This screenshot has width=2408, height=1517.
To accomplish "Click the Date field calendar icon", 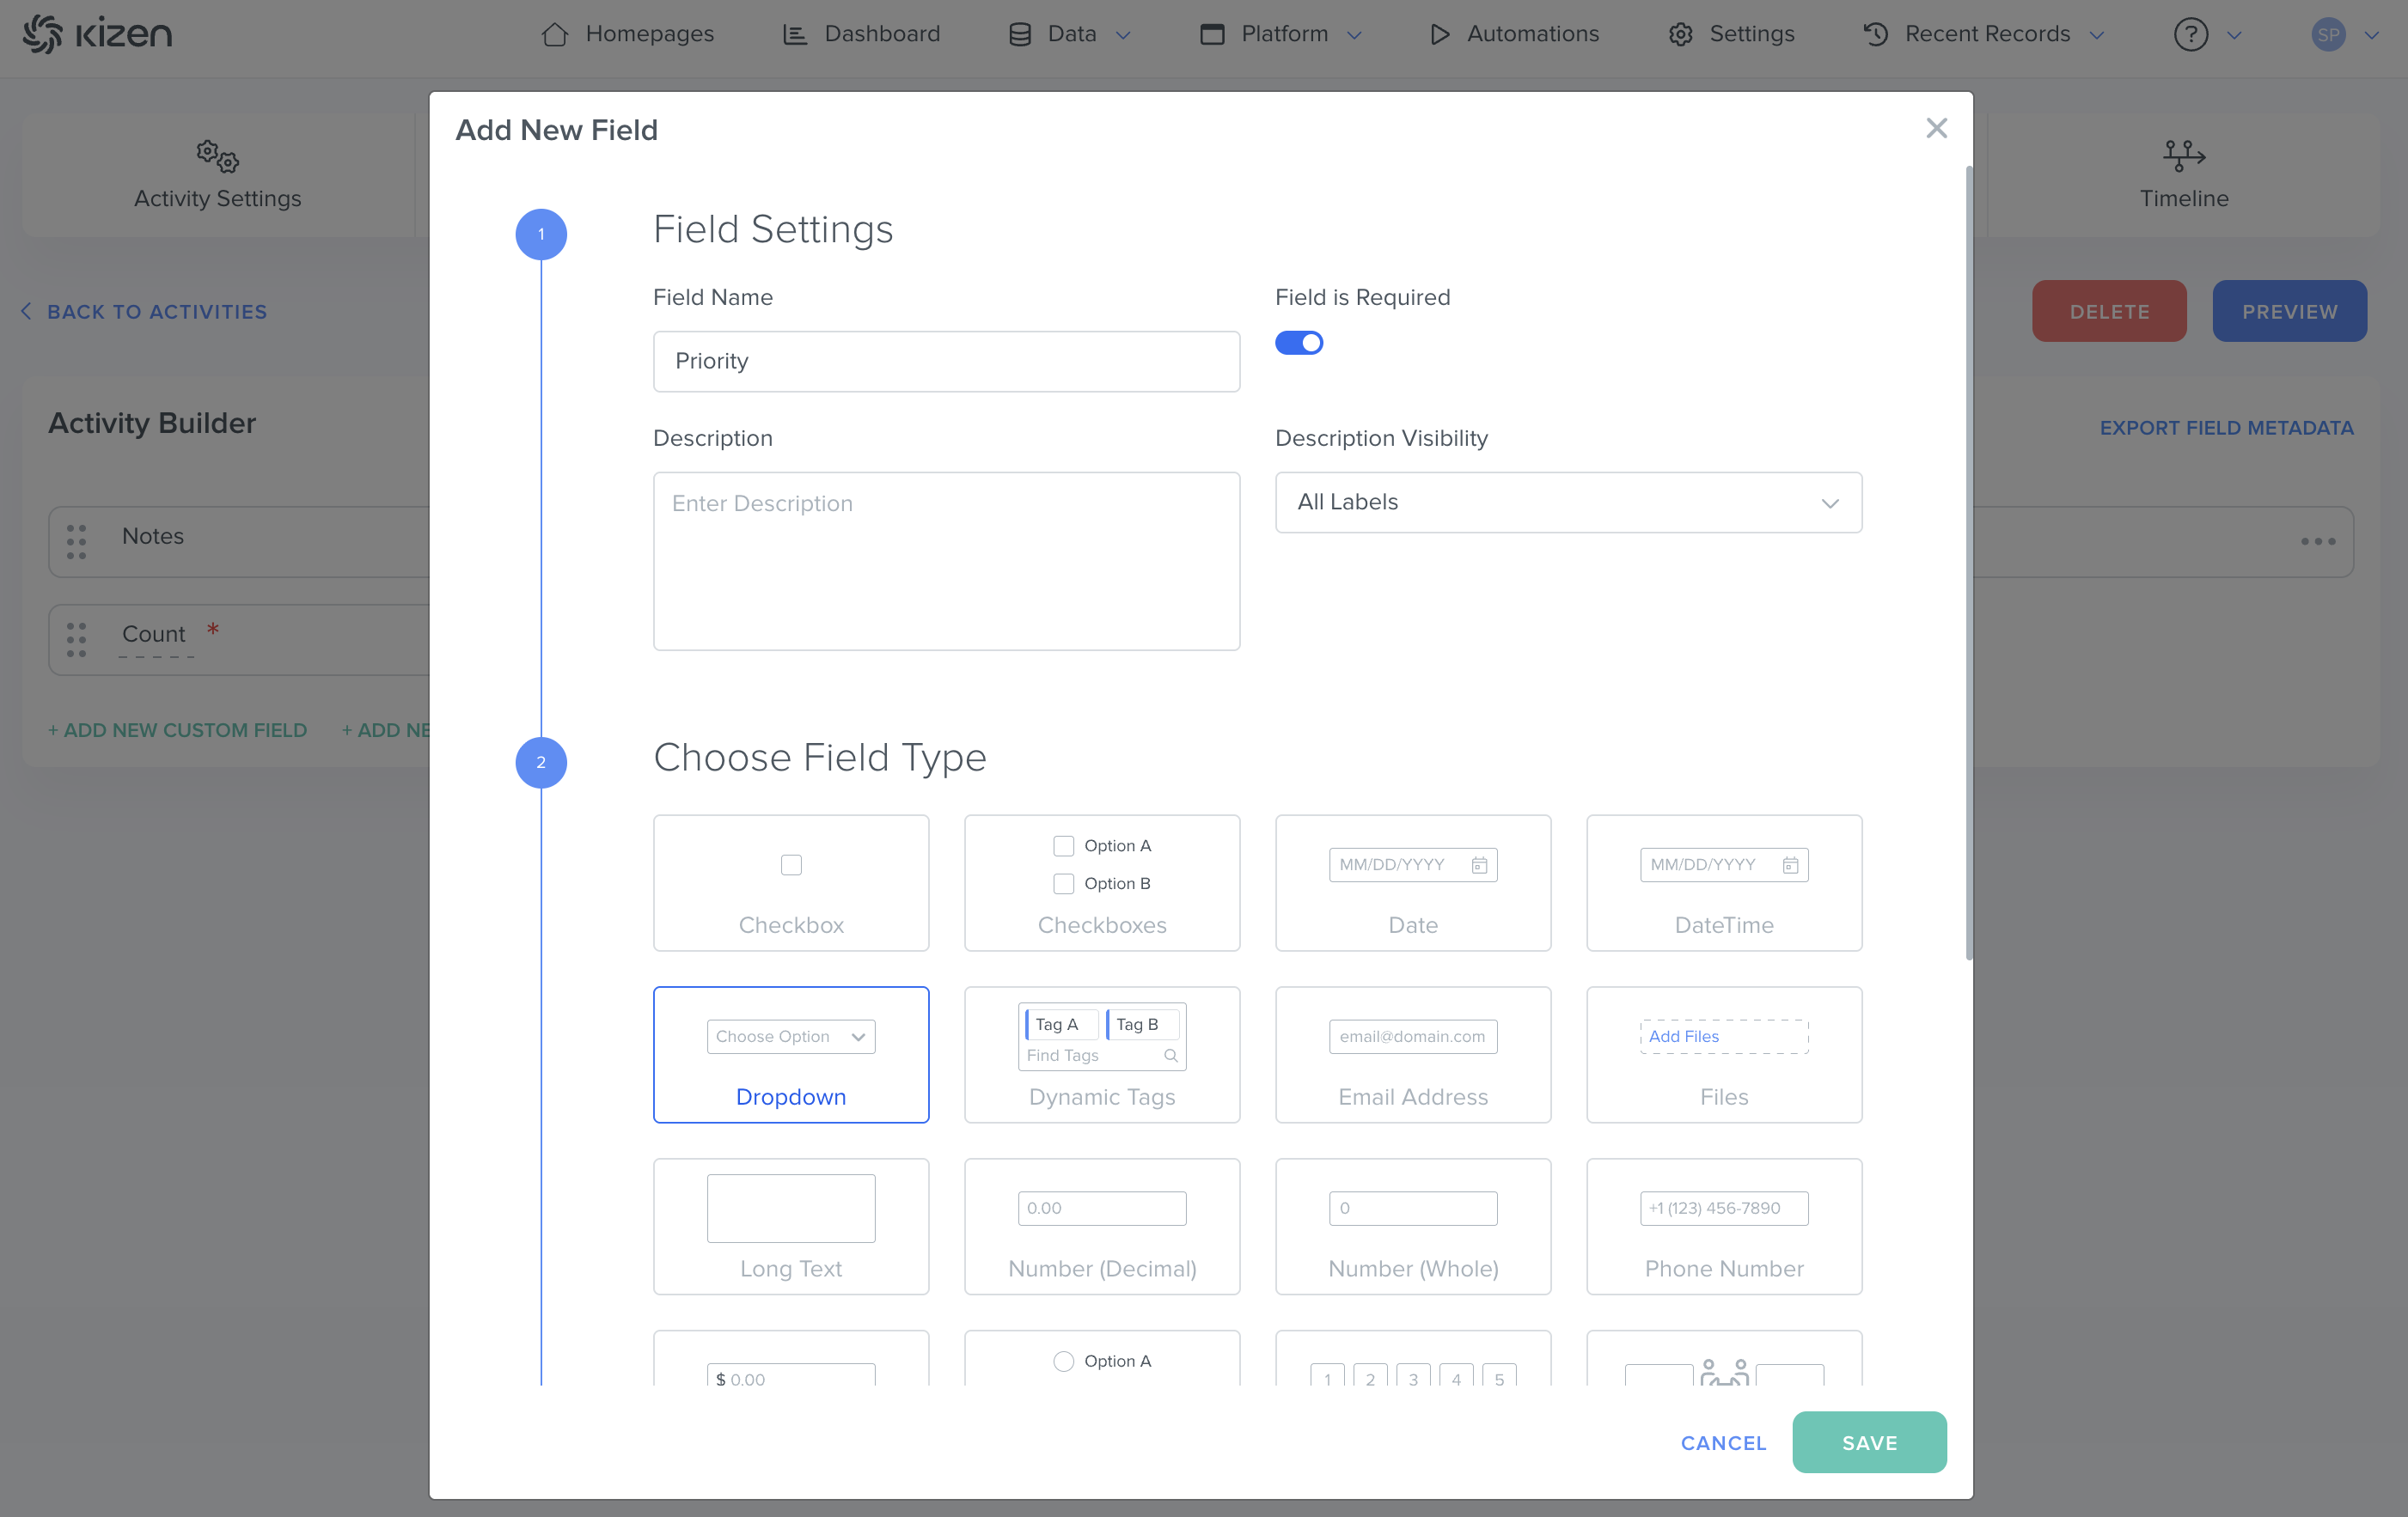I will click(1479, 865).
